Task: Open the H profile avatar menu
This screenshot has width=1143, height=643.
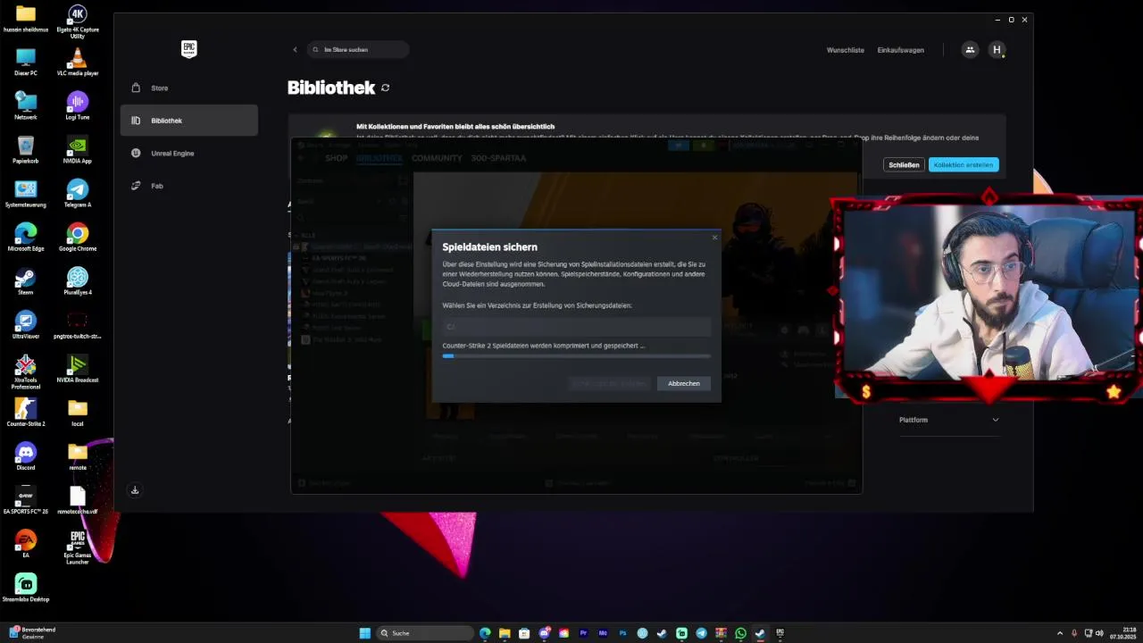Action: coord(997,50)
